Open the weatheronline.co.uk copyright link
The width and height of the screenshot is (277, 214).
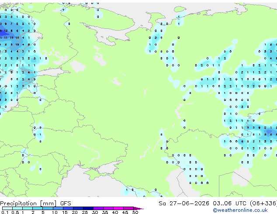point(240,210)
